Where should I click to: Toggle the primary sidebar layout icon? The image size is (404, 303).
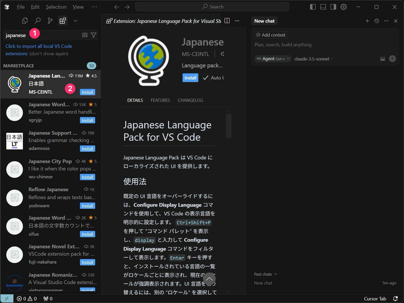click(x=313, y=7)
